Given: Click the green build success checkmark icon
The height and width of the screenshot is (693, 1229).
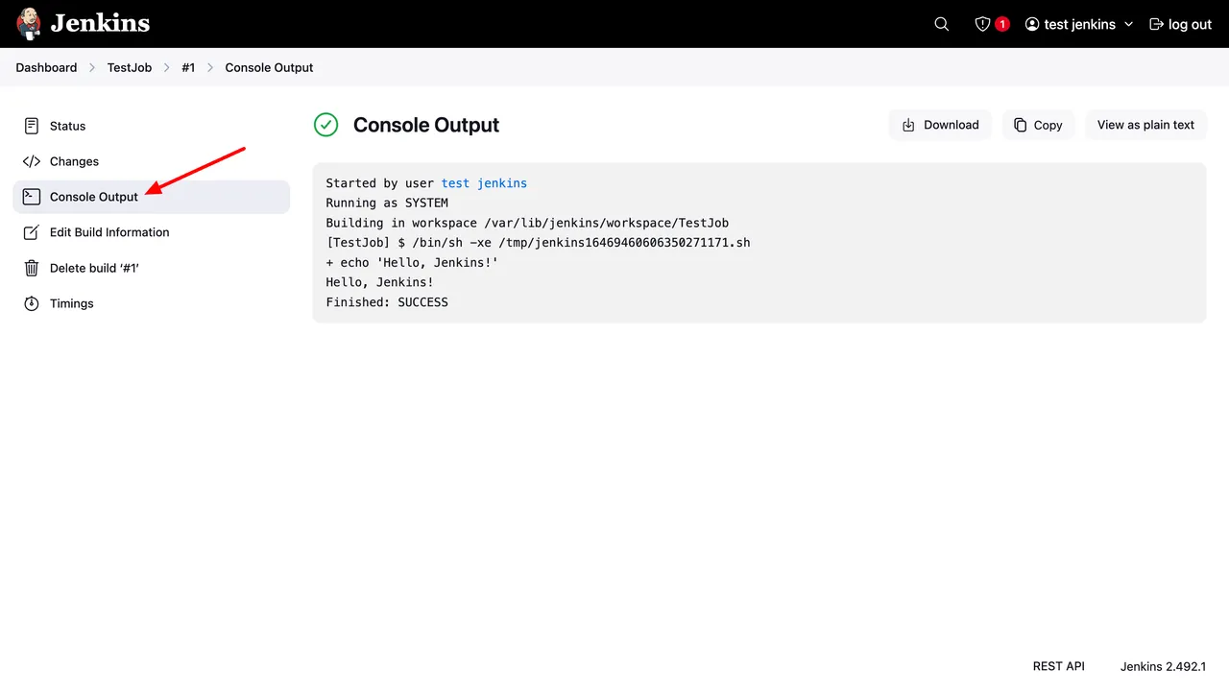Looking at the screenshot, I should pos(326,125).
